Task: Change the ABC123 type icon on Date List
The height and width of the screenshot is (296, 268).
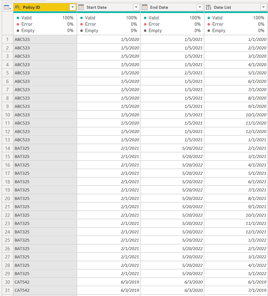Action: tap(208, 7)
